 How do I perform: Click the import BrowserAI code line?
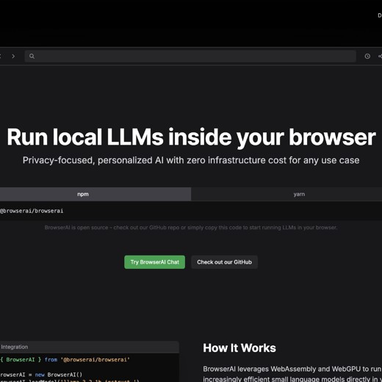click(65, 360)
